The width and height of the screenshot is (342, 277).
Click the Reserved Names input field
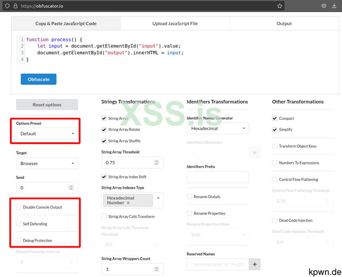coord(218,264)
